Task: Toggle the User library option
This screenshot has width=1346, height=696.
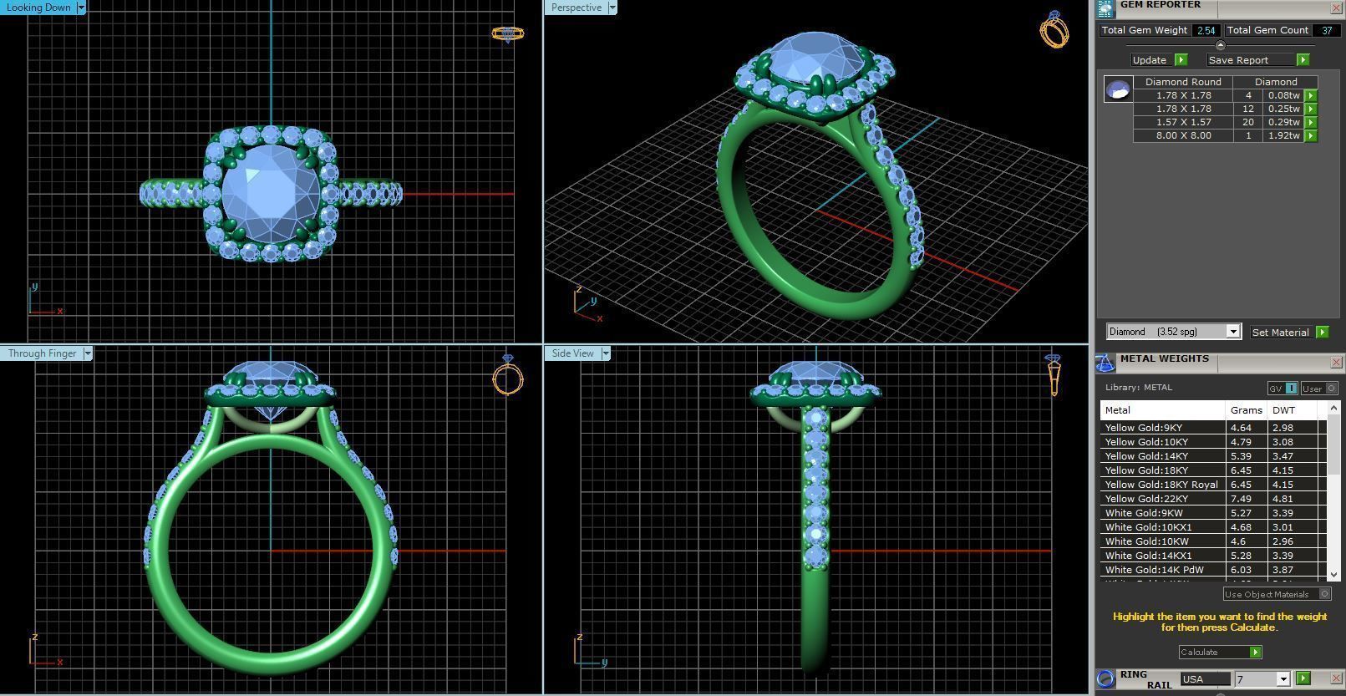Action: (1319, 388)
